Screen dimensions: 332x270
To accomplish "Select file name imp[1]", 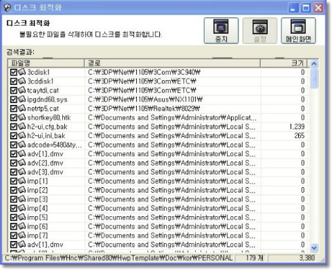I will [x=37, y=182].
